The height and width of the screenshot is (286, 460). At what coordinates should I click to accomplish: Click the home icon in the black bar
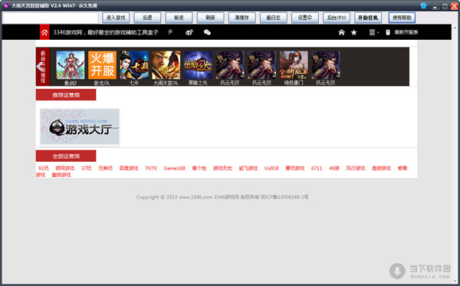[341, 32]
